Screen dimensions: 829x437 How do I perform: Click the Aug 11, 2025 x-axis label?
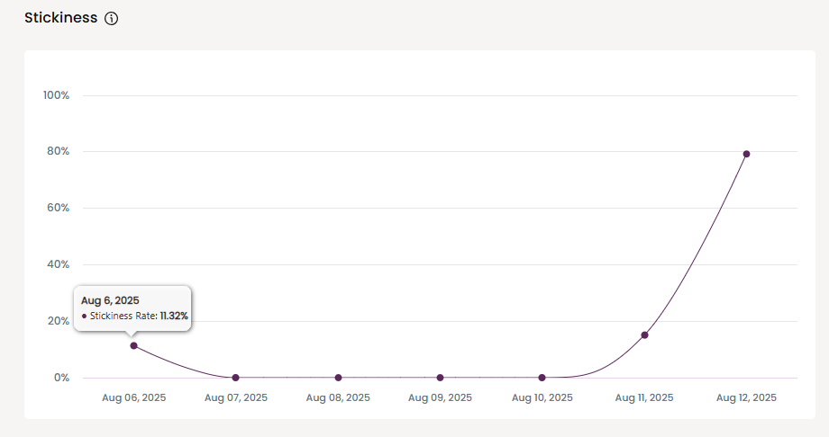644,397
